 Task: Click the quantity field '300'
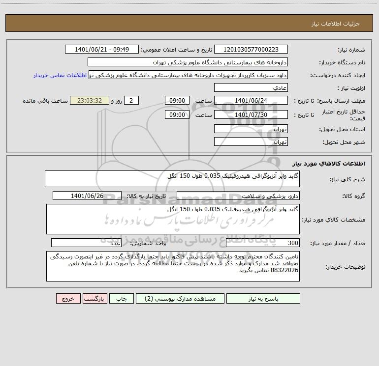tap(263, 243)
